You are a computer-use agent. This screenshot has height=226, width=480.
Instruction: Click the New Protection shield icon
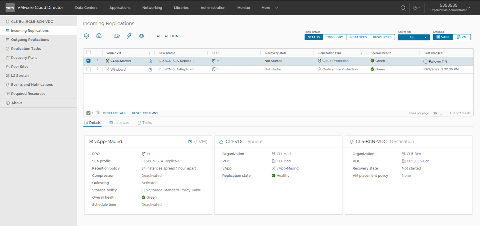point(86,36)
